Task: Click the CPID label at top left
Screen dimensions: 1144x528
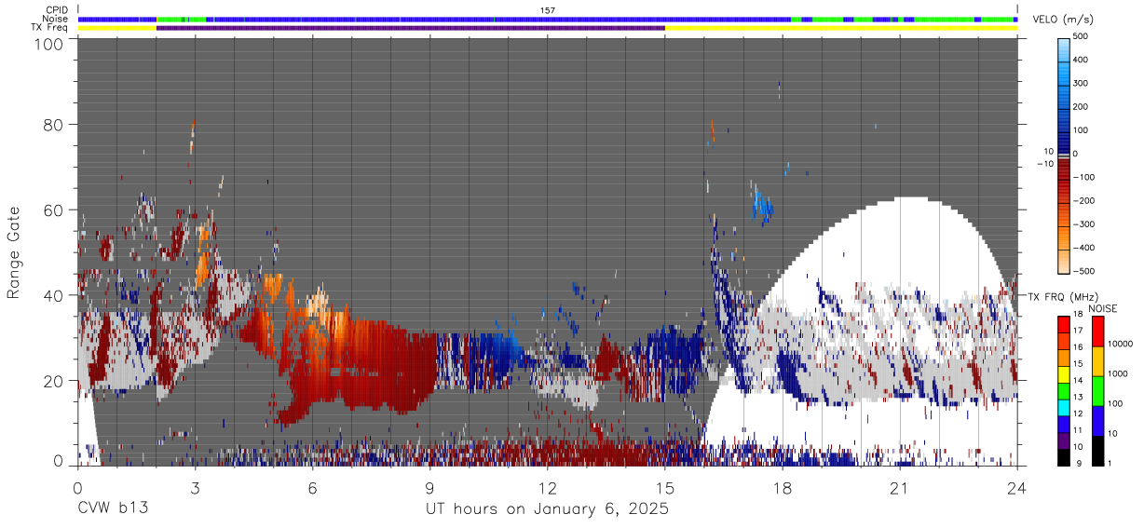Action: click(x=57, y=10)
